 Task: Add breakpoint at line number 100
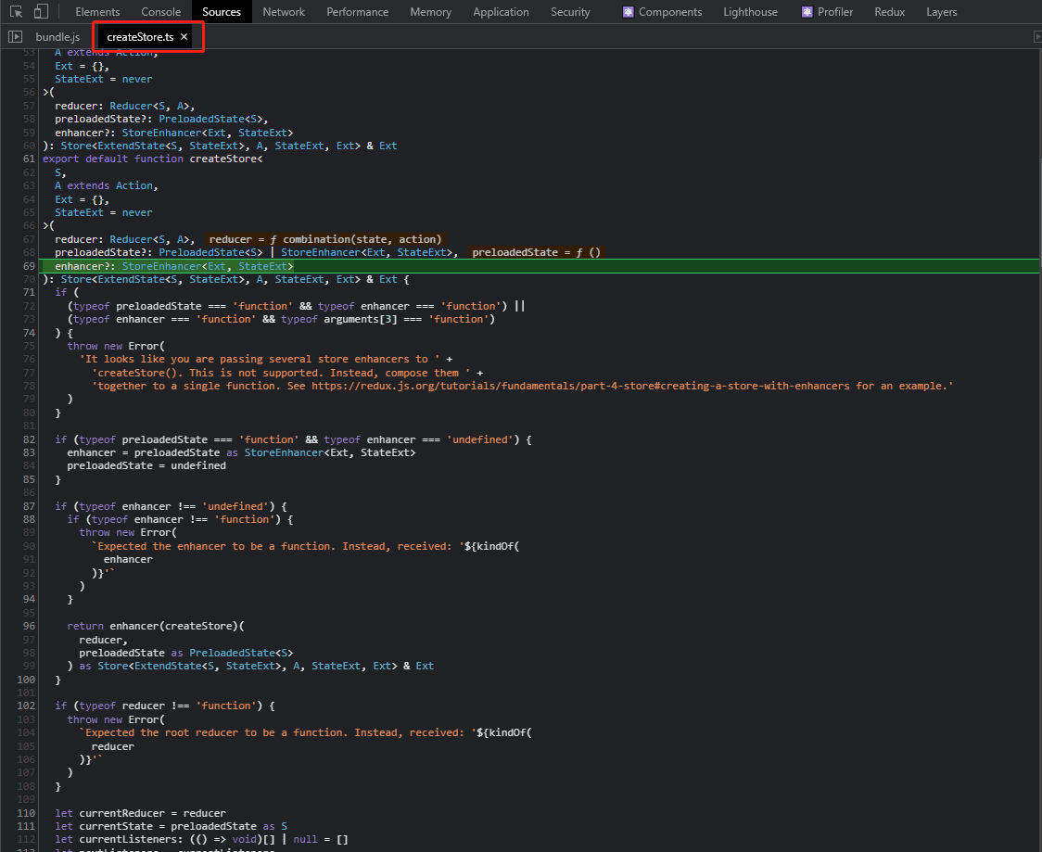point(26,680)
